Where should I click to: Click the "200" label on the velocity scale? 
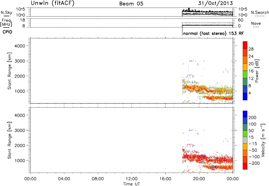coord(253,118)
